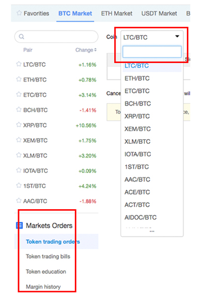Switch to ETH Market tab
This screenshot has width=220, height=306.
[x=117, y=13]
